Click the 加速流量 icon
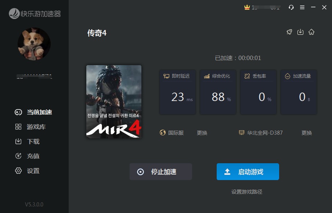This screenshot has height=213, width=332. (288, 76)
